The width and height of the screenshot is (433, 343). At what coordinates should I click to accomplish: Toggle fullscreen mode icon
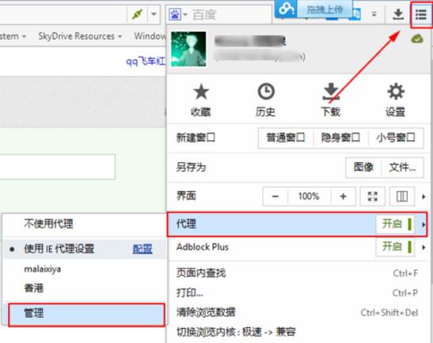tap(373, 196)
